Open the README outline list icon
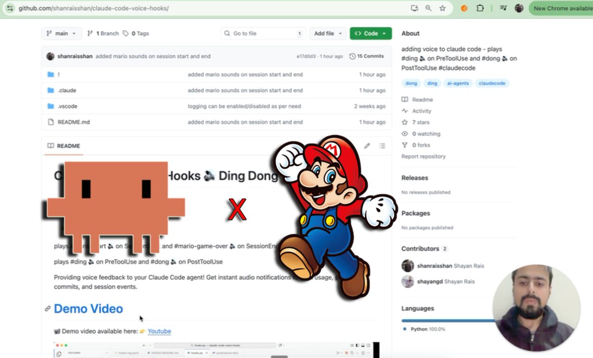Viewport: 593px width, 358px height. tap(382, 146)
